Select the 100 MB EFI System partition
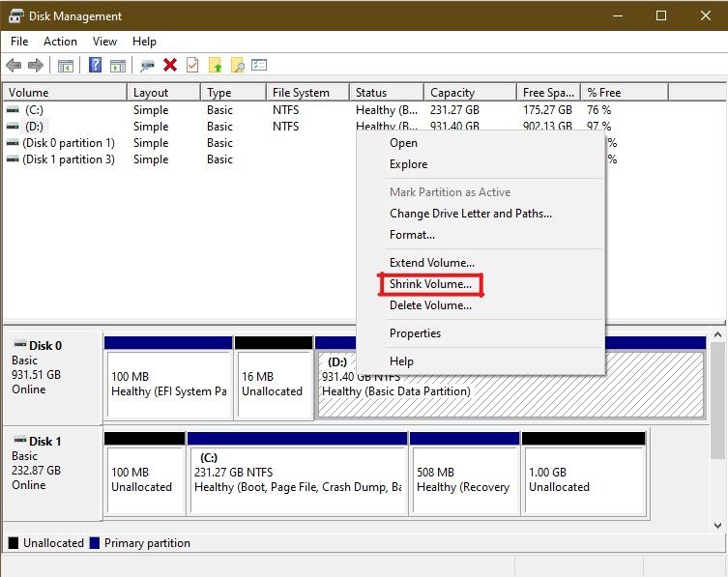This screenshot has width=728, height=577. [x=168, y=378]
